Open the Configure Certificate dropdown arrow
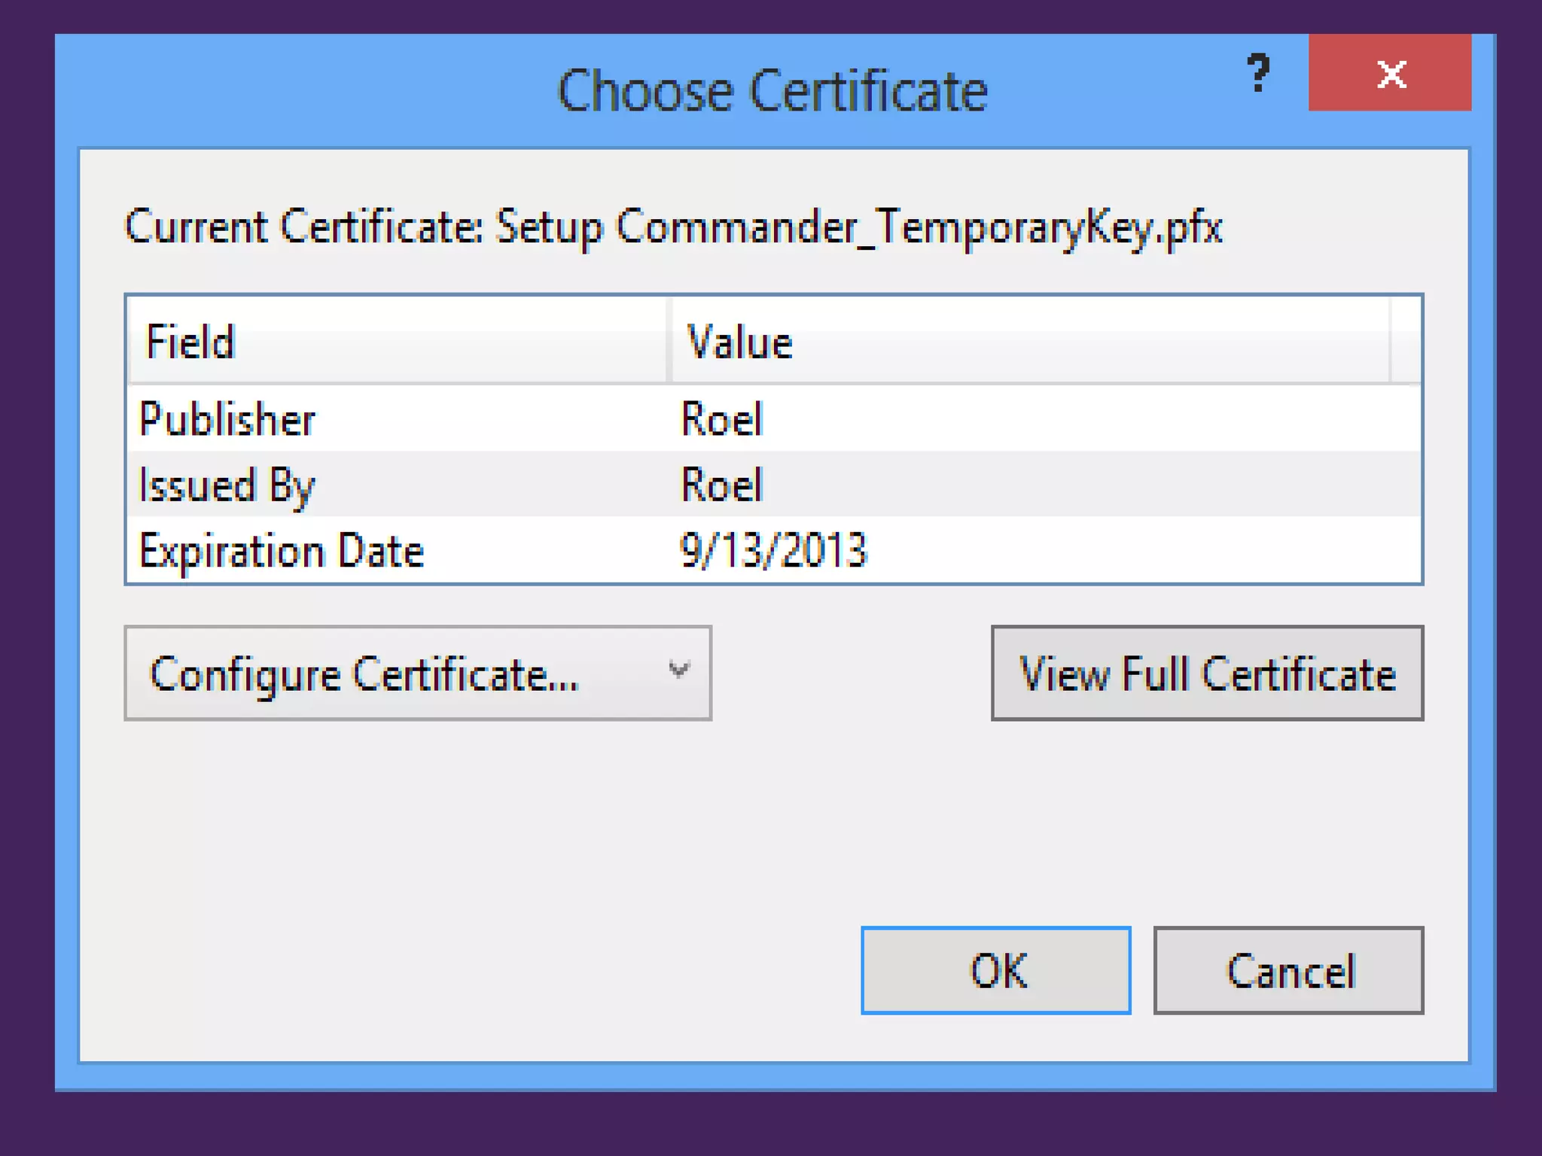Viewport: 1542px width, 1156px height. [678, 669]
